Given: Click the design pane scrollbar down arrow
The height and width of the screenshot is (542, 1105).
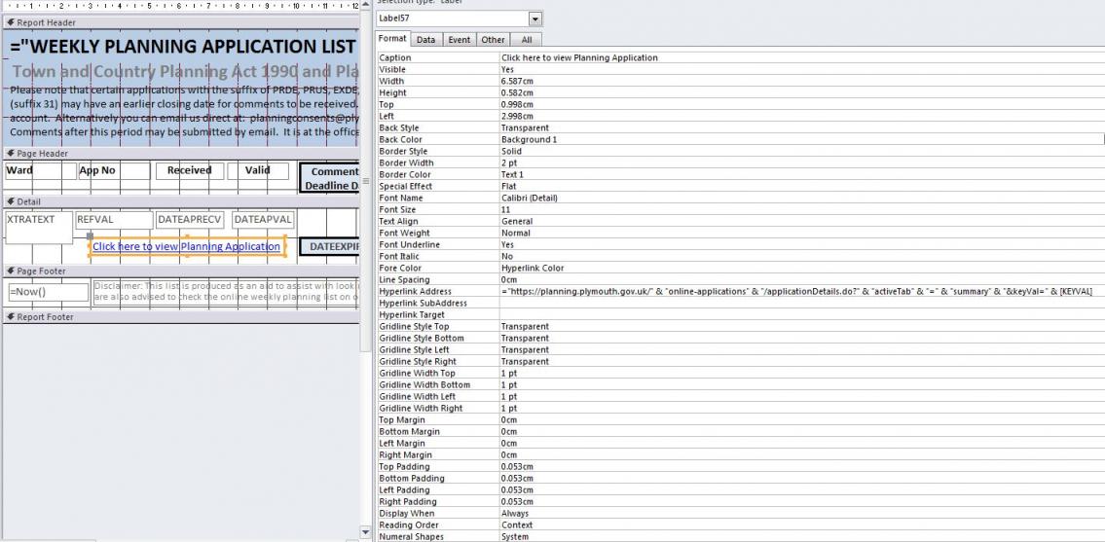Looking at the screenshot, I should (x=365, y=532).
